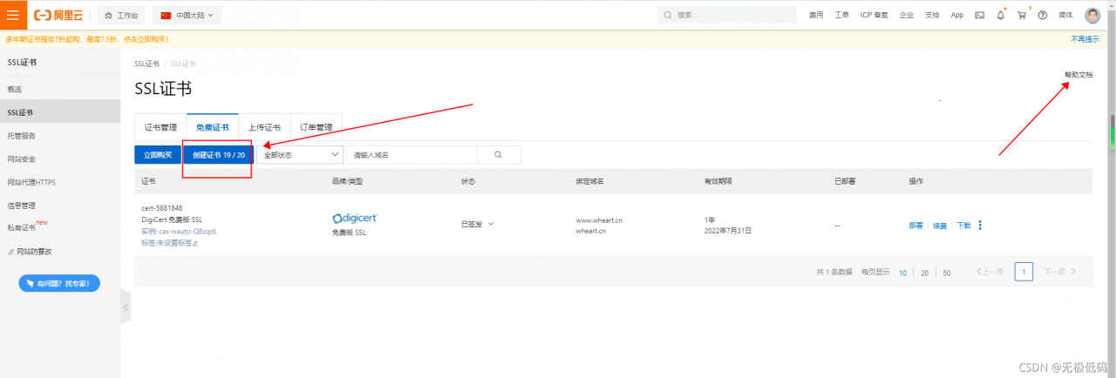Open ICP 备案 in the top menu

click(874, 15)
